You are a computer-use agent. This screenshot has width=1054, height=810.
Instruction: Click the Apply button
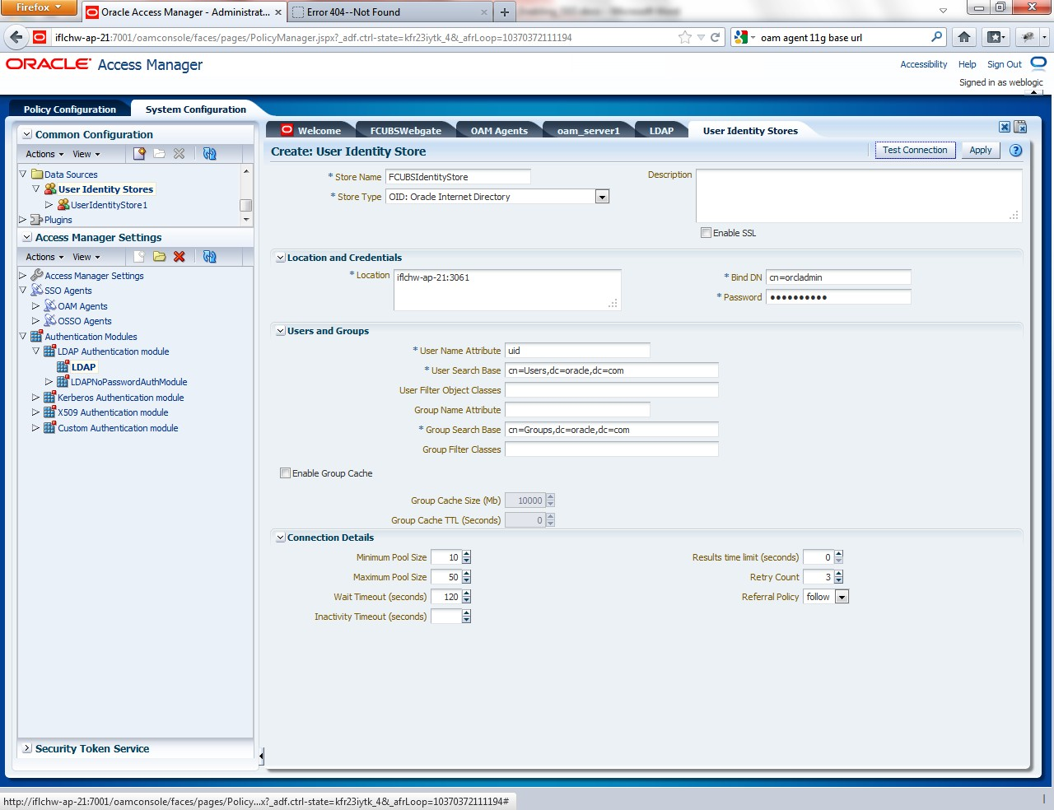coord(980,150)
